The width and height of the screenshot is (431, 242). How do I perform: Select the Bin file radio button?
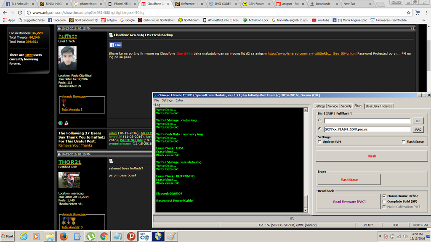click(319, 120)
